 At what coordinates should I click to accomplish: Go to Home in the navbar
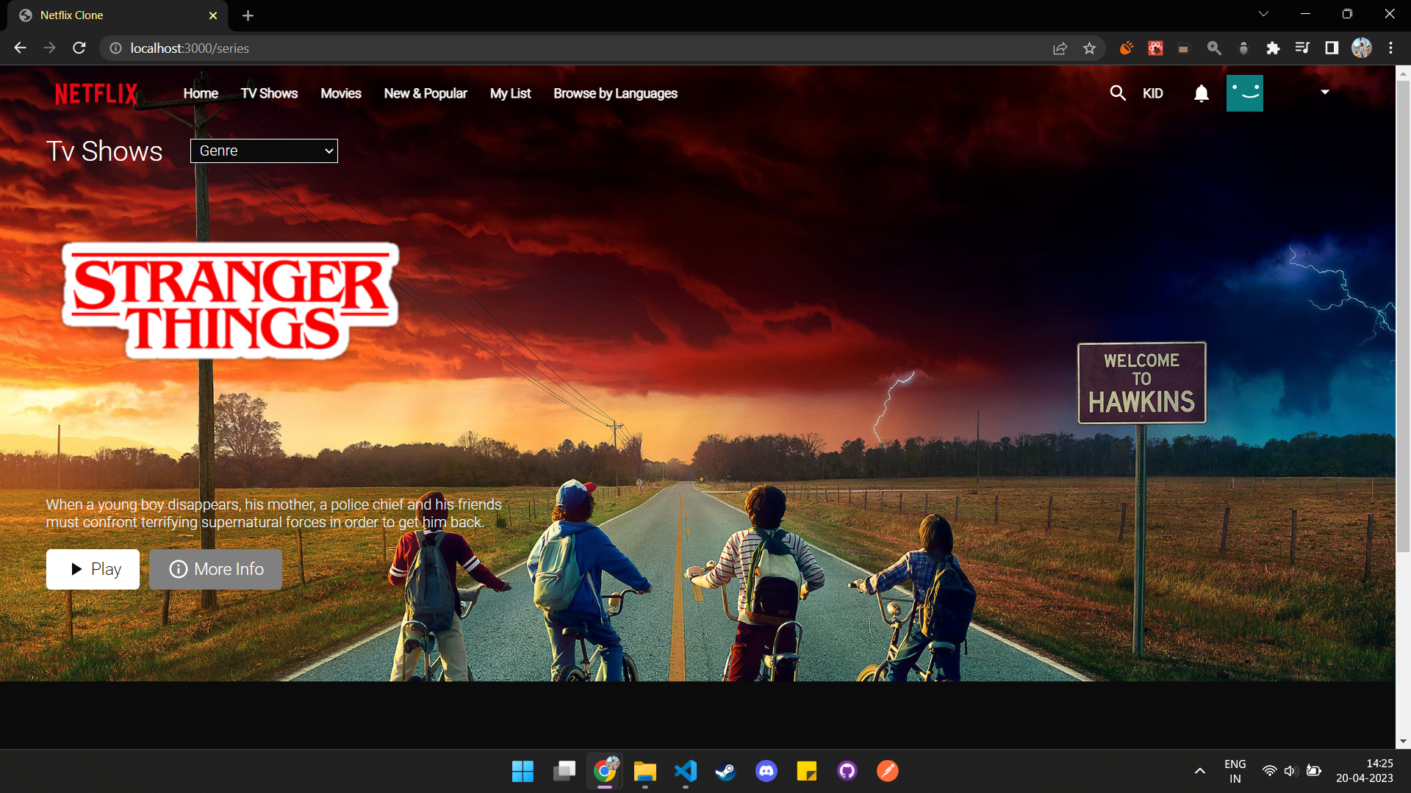(201, 93)
